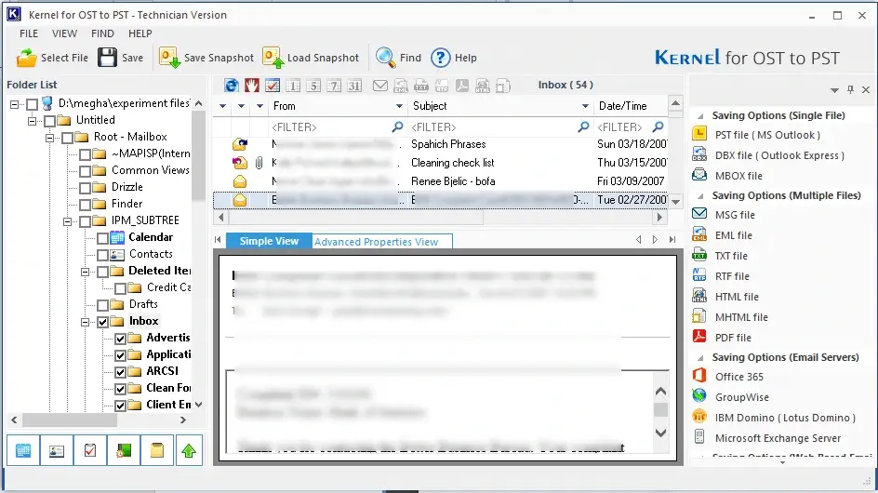Choose PST file ( MS Outlook ) option
This screenshot has height=493, width=878.
pyautogui.click(x=767, y=135)
